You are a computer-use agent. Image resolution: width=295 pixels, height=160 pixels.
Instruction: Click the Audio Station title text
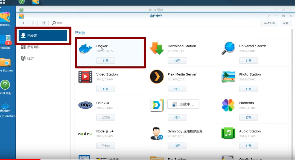[x=250, y=131]
